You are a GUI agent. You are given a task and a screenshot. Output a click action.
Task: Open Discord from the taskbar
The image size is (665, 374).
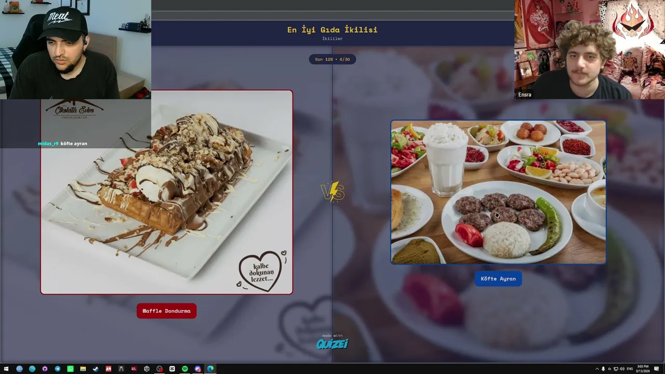coord(197,369)
